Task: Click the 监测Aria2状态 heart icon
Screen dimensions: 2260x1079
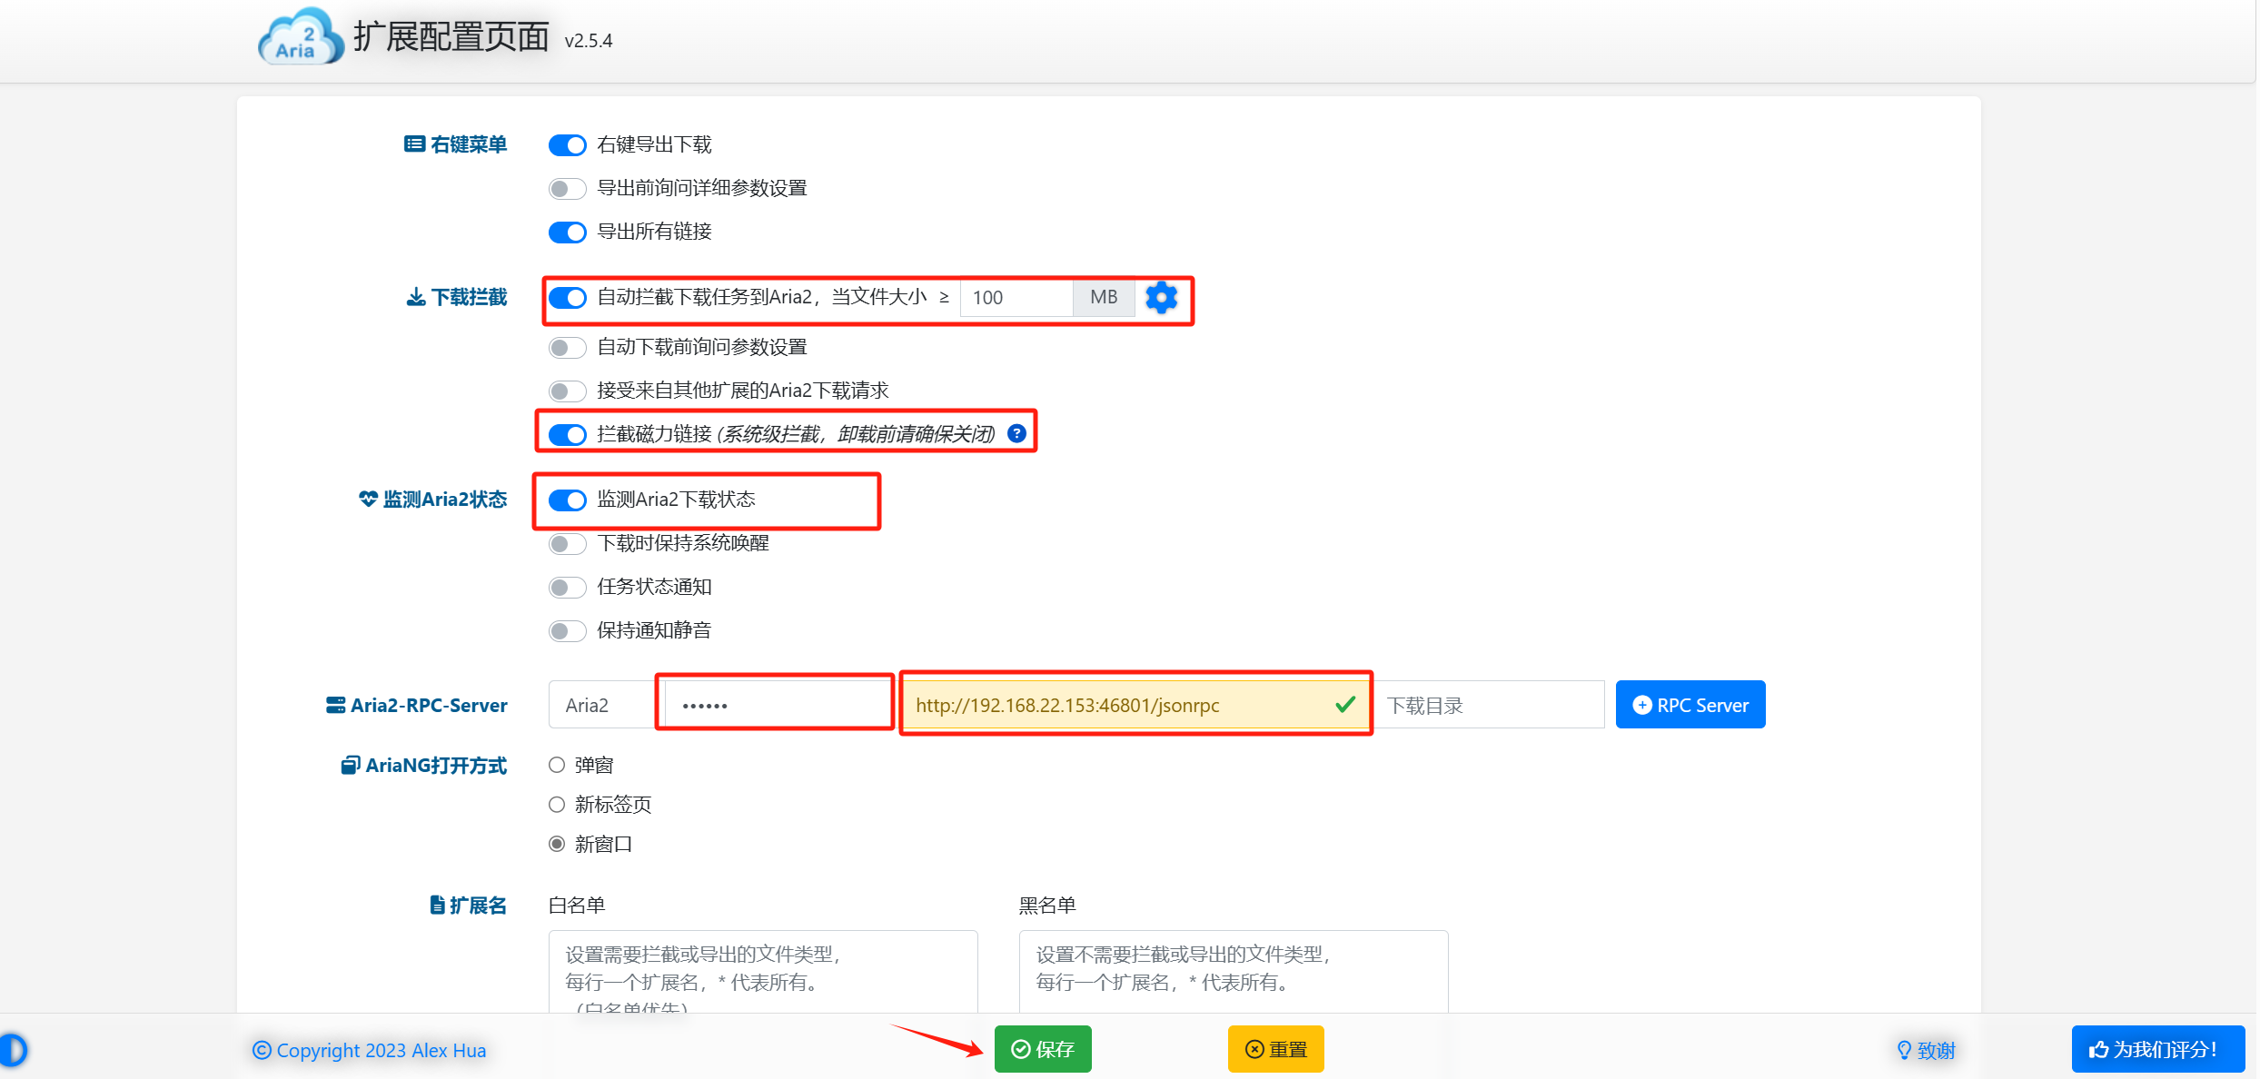Action: (x=366, y=499)
